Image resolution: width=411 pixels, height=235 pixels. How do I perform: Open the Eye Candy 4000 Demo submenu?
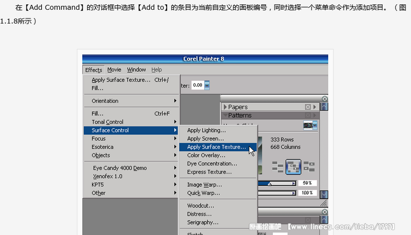click(x=131, y=168)
